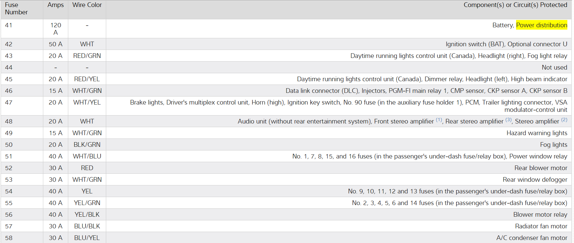This screenshot has width=574, height=243.
Task: Open footnote (1) after Front stereo amplifier
Action: coord(439,120)
